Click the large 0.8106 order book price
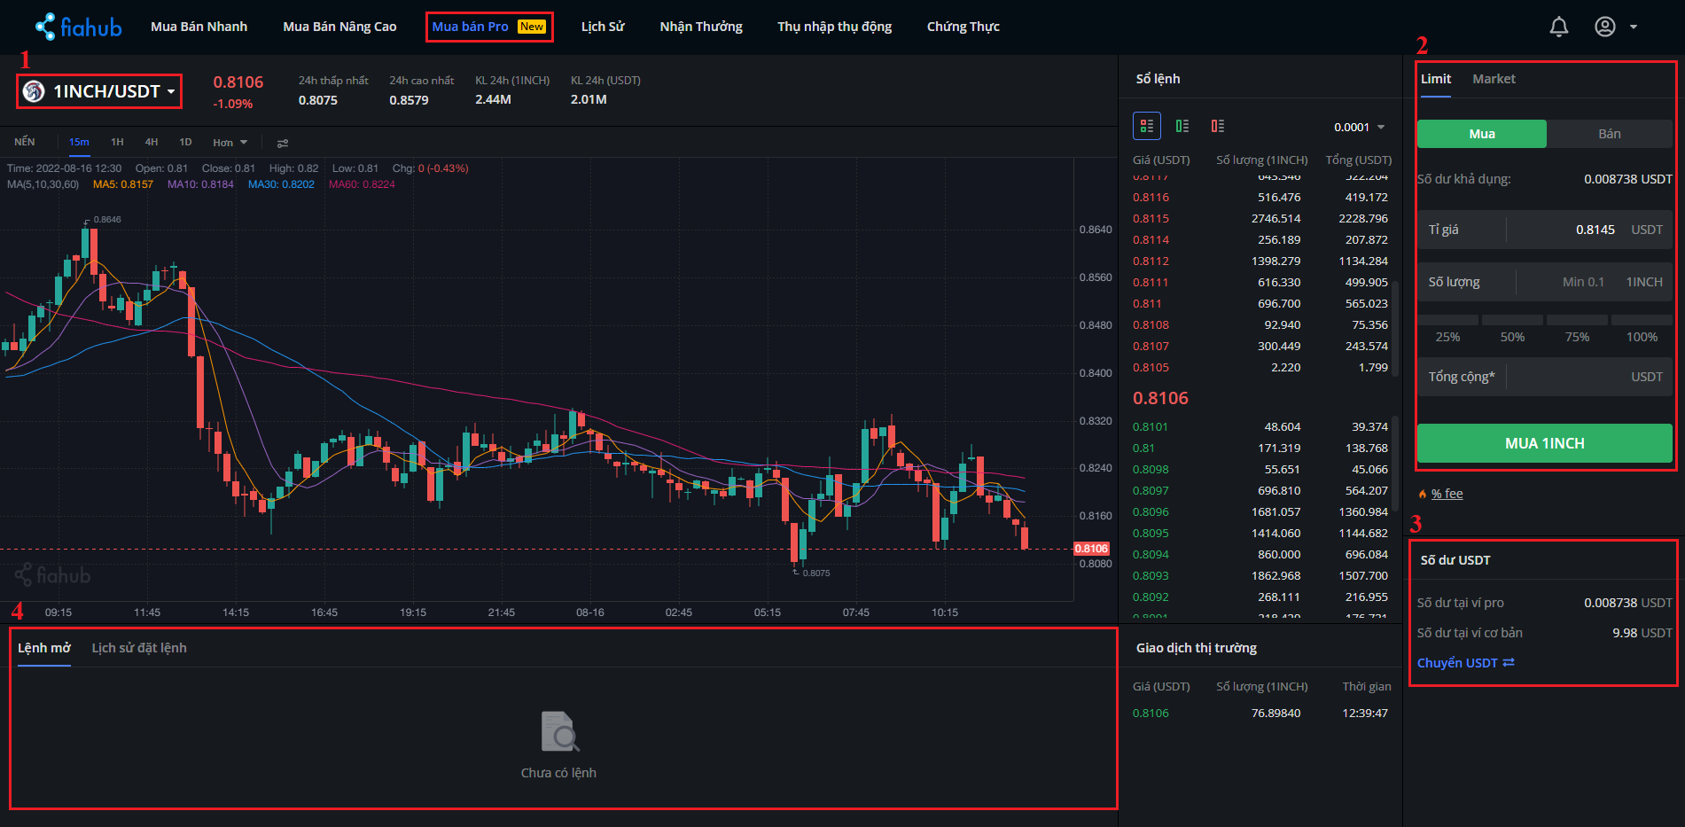1685x827 pixels. (1160, 399)
